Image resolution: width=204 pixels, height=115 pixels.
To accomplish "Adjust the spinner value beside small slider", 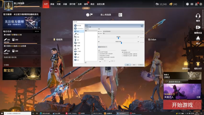I will [113, 61].
